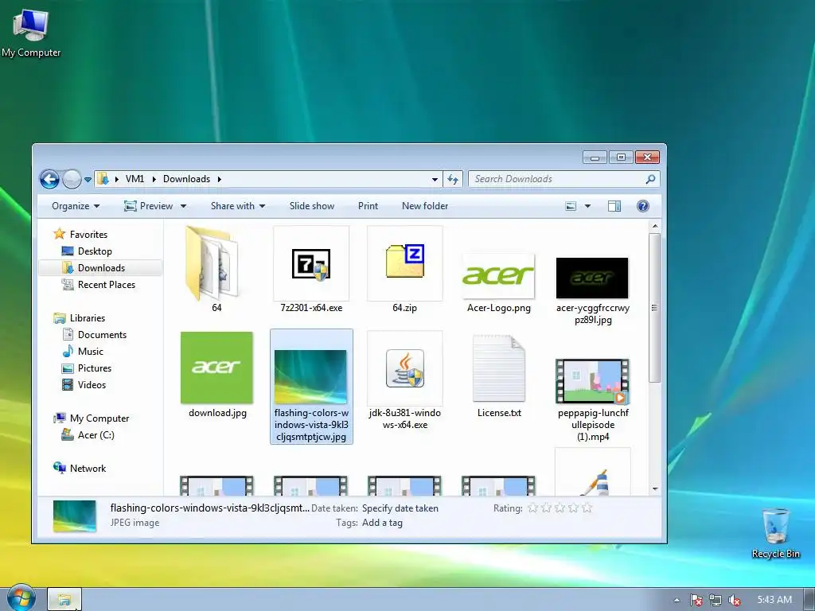Open the Preview dropdown arrow

click(x=183, y=206)
